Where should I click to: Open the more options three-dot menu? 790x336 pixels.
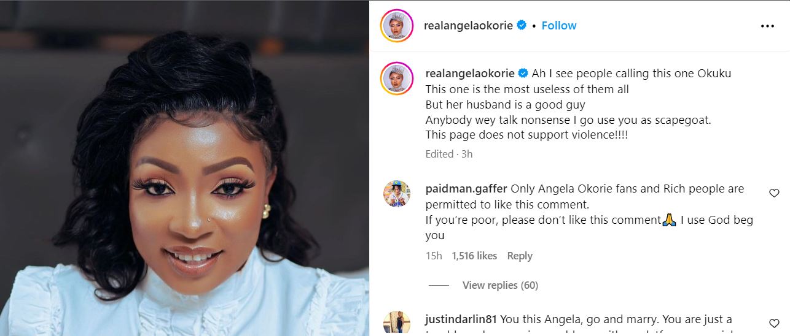(x=767, y=26)
